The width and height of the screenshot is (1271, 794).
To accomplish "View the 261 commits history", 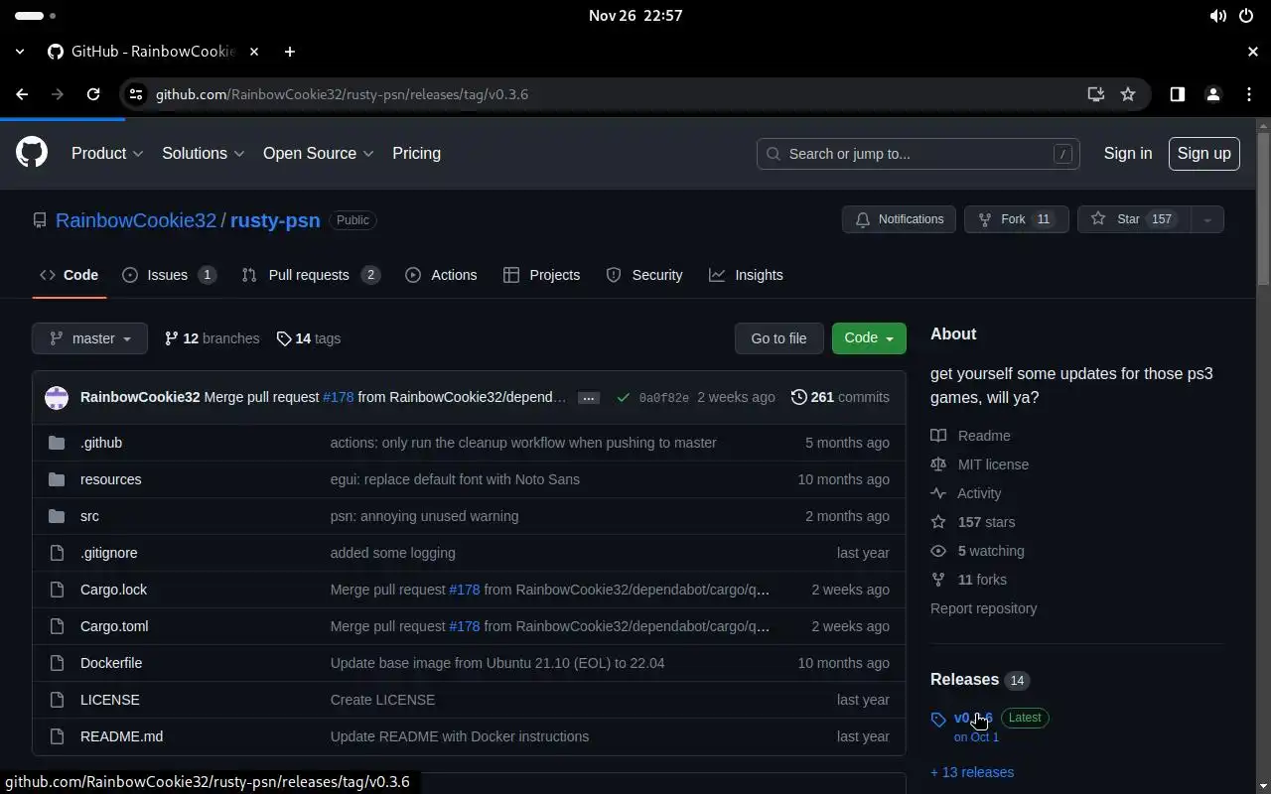I will [x=840, y=397].
